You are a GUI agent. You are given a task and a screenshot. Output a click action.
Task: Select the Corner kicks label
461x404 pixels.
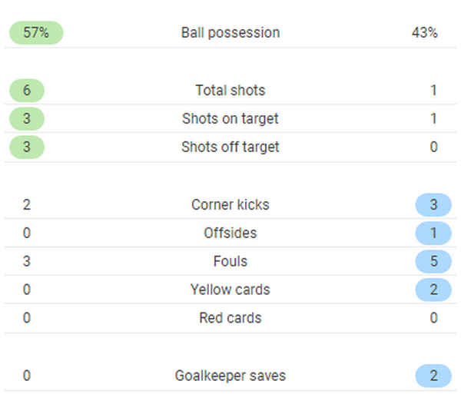pos(230,205)
